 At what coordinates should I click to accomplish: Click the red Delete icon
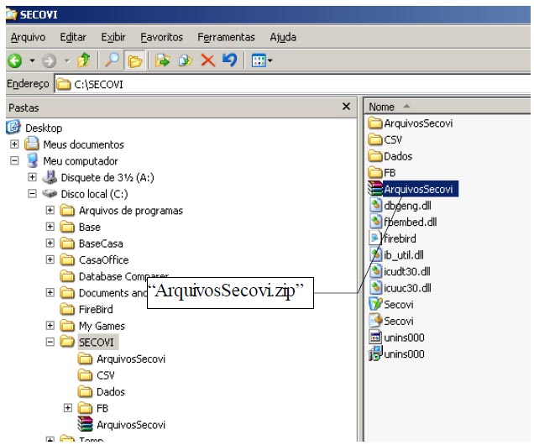click(207, 61)
